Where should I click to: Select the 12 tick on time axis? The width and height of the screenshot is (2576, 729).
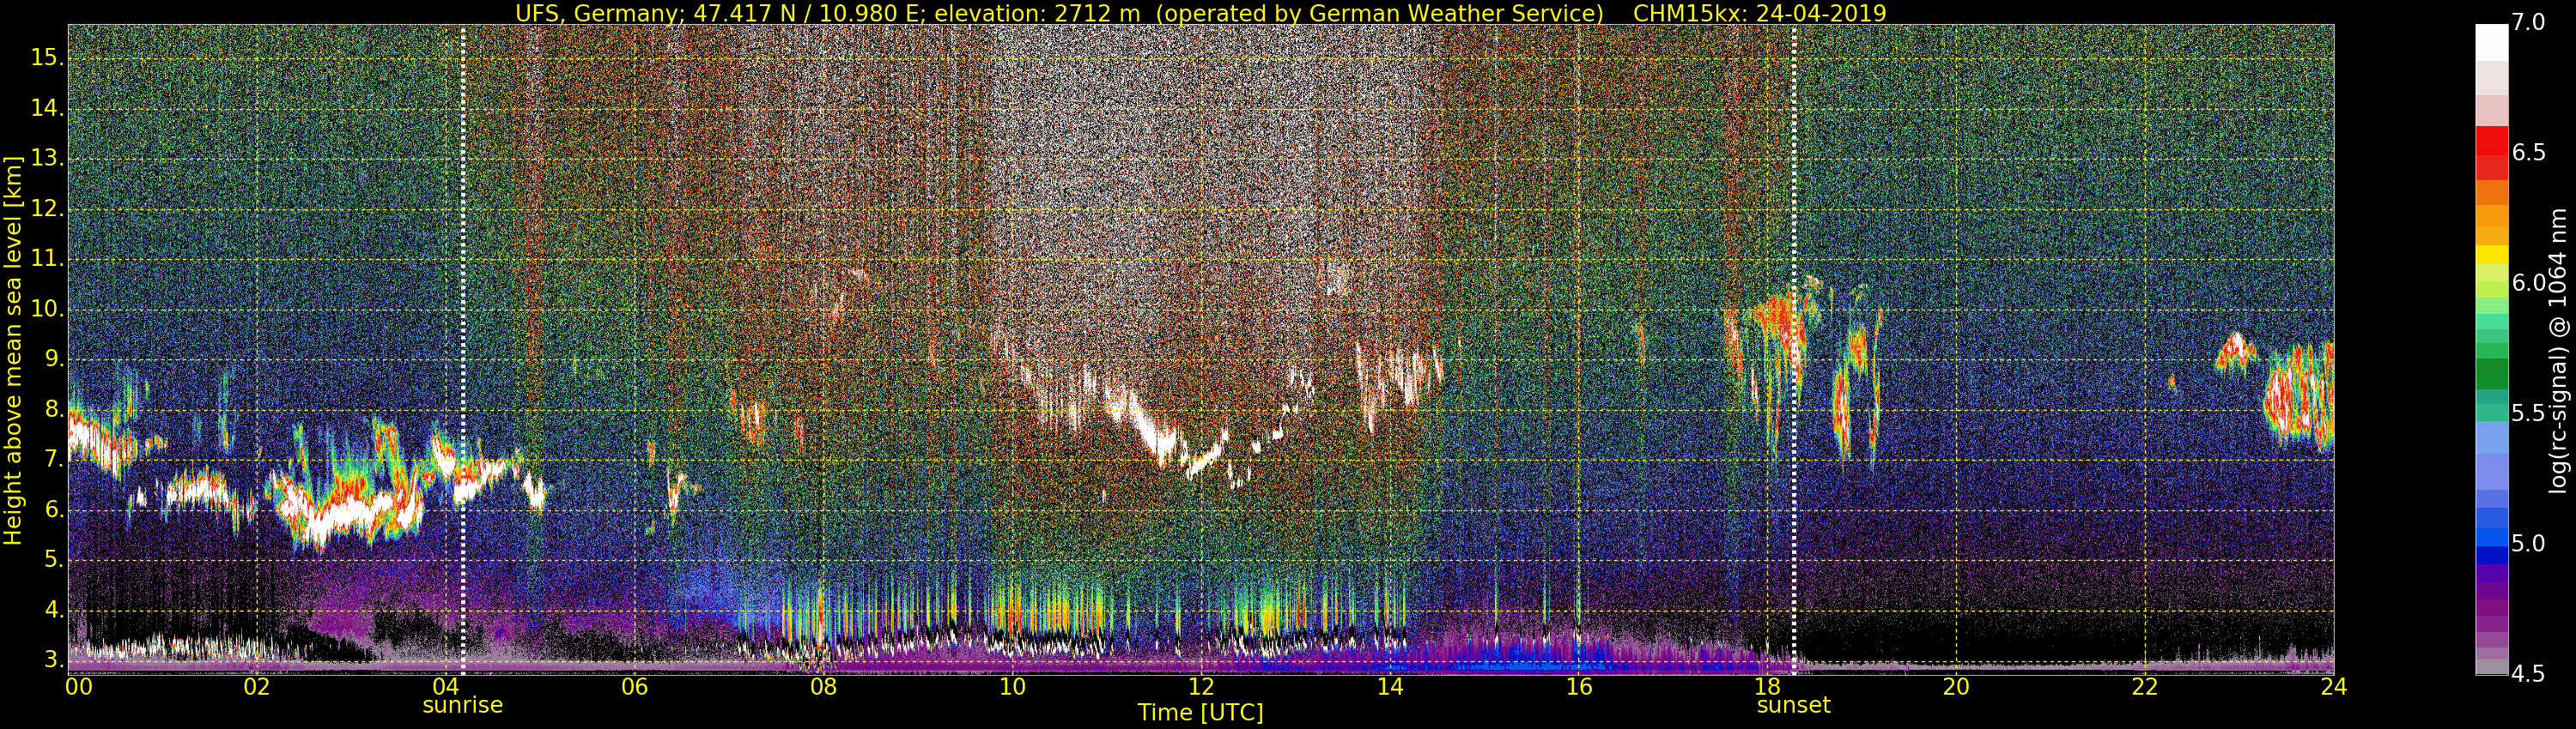tap(1201, 687)
